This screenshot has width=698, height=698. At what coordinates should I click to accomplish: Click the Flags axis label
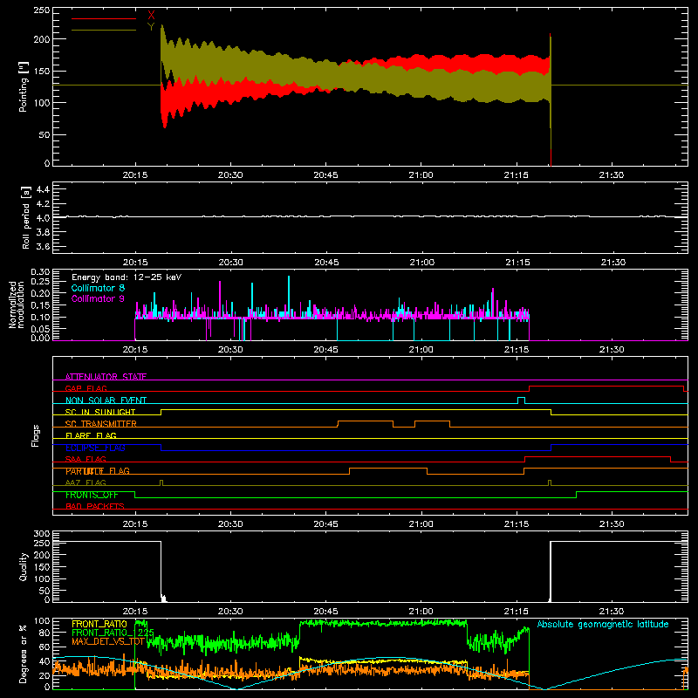pos(35,435)
